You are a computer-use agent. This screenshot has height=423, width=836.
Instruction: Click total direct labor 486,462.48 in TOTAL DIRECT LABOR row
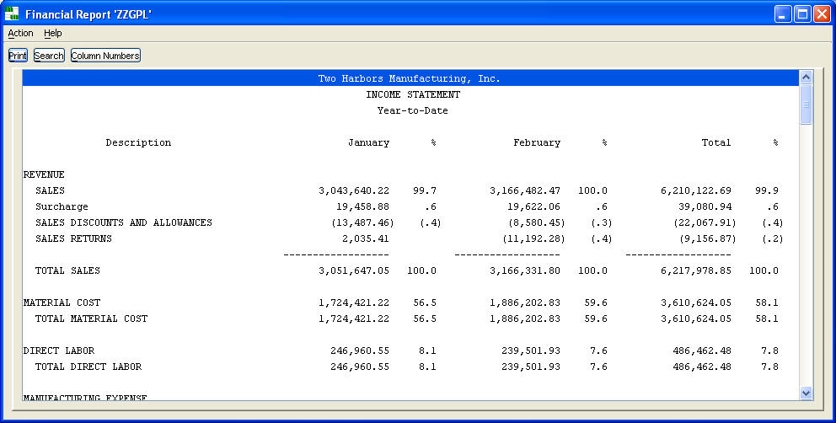[x=702, y=367]
